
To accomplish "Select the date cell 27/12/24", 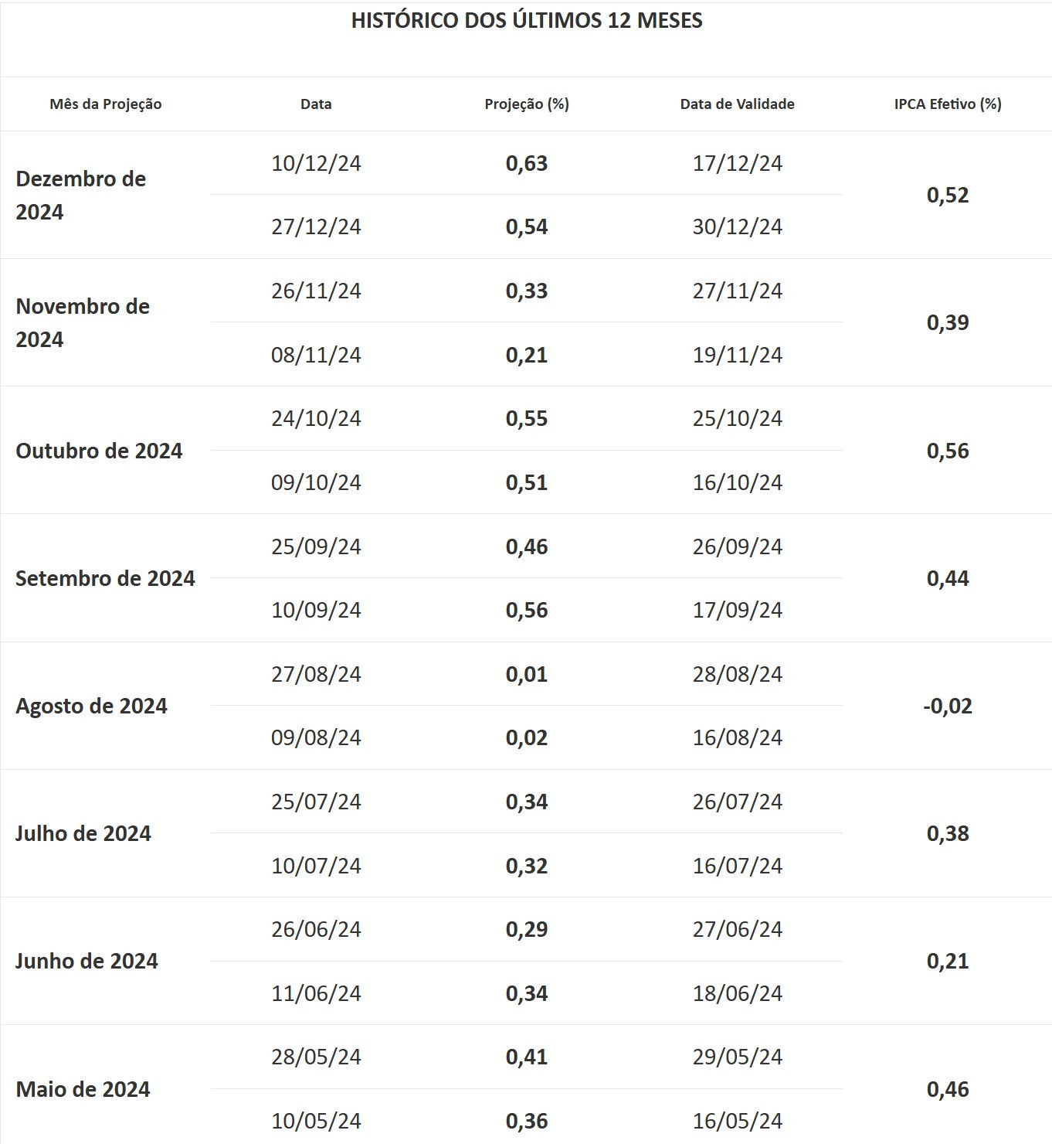I will [316, 226].
